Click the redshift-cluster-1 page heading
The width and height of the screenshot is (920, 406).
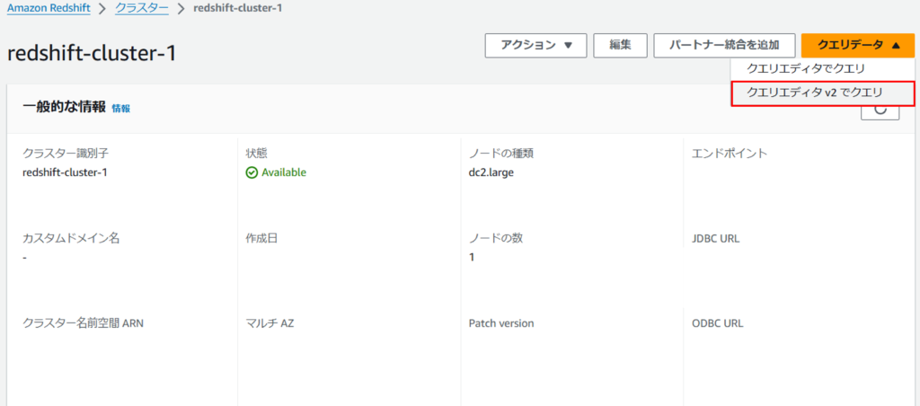point(92,53)
